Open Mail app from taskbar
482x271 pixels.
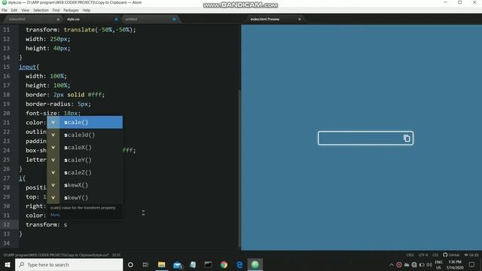(178, 264)
